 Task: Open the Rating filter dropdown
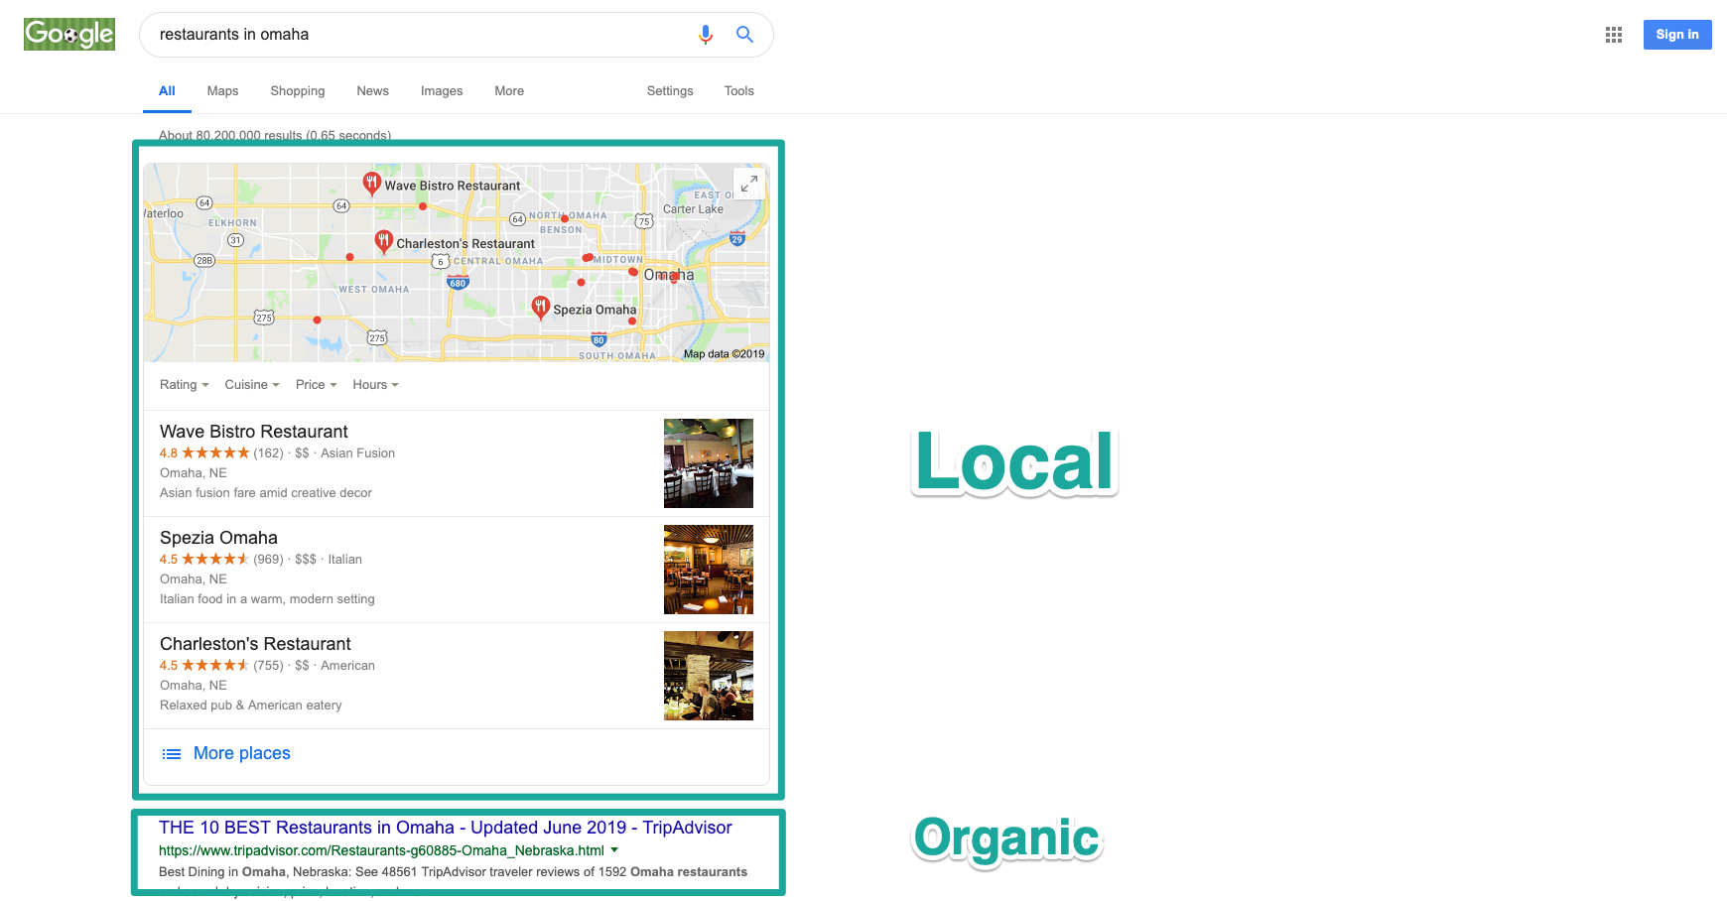click(x=185, y=385)
